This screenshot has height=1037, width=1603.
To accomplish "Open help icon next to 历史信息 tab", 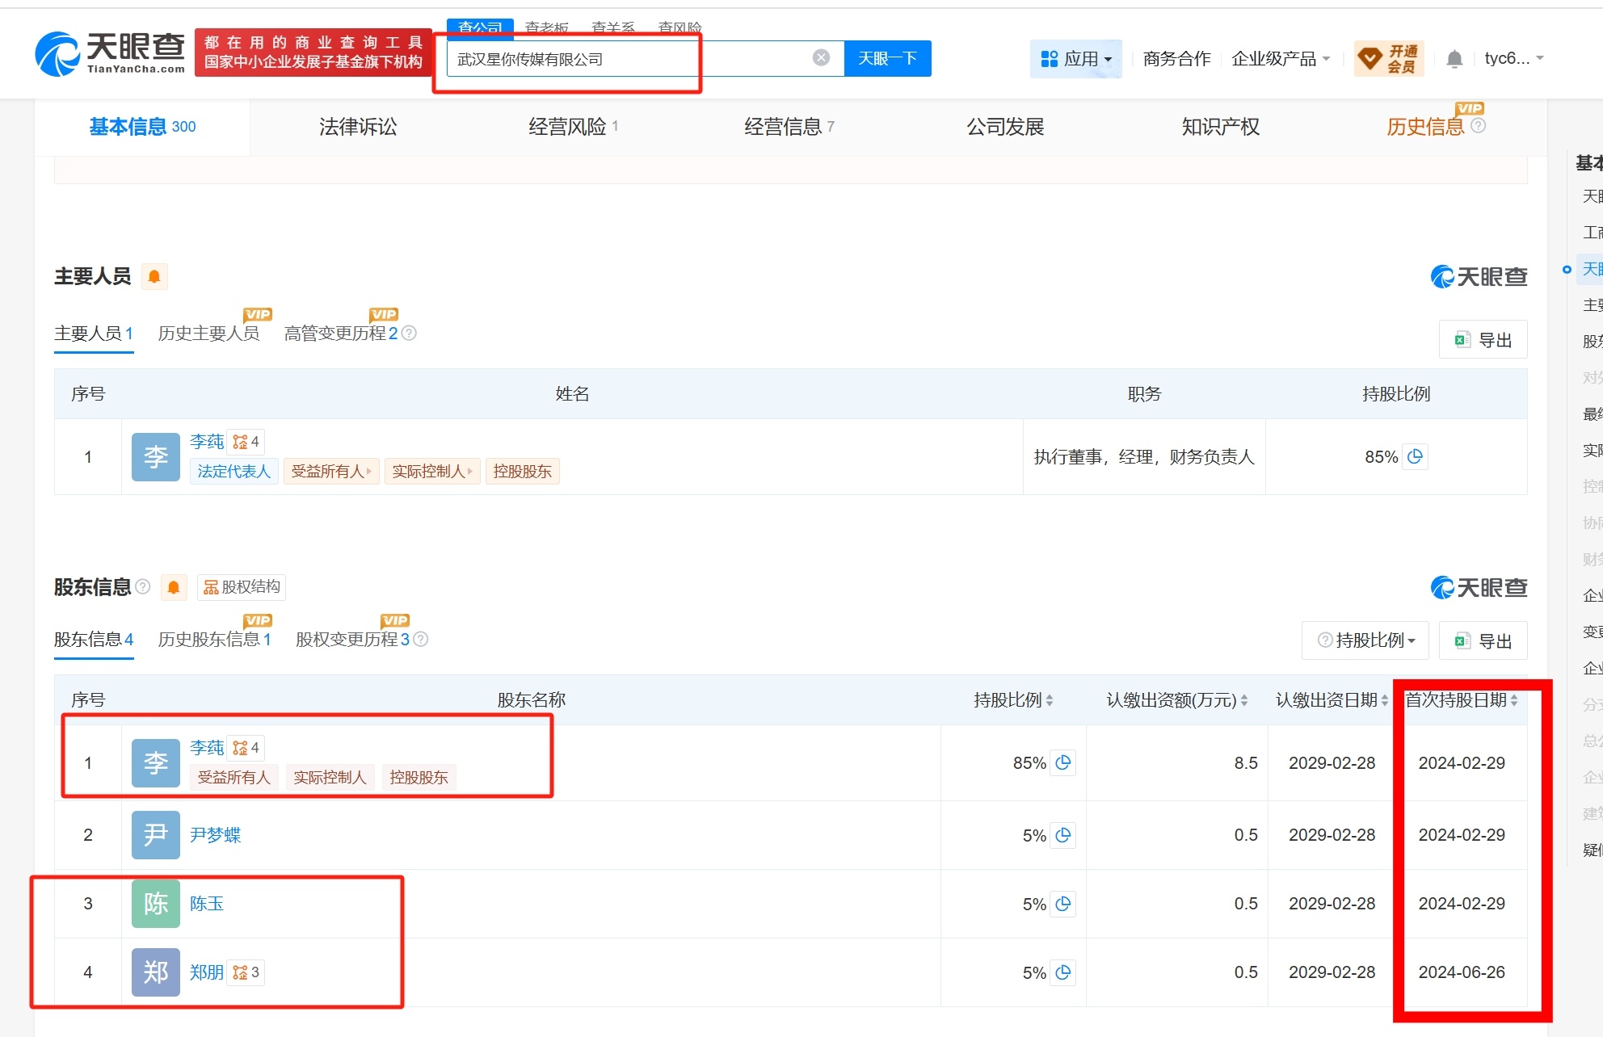I will [1479, 126].
